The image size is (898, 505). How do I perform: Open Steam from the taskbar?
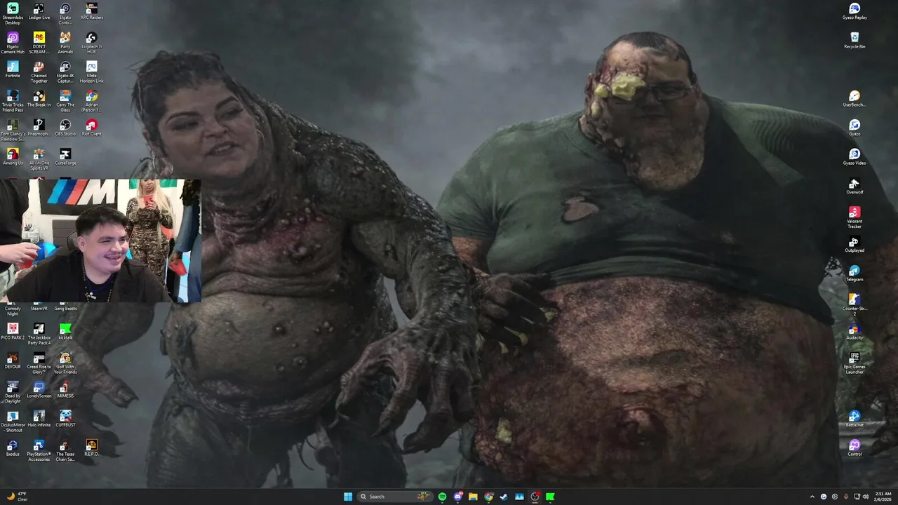(x=504, y=497)
